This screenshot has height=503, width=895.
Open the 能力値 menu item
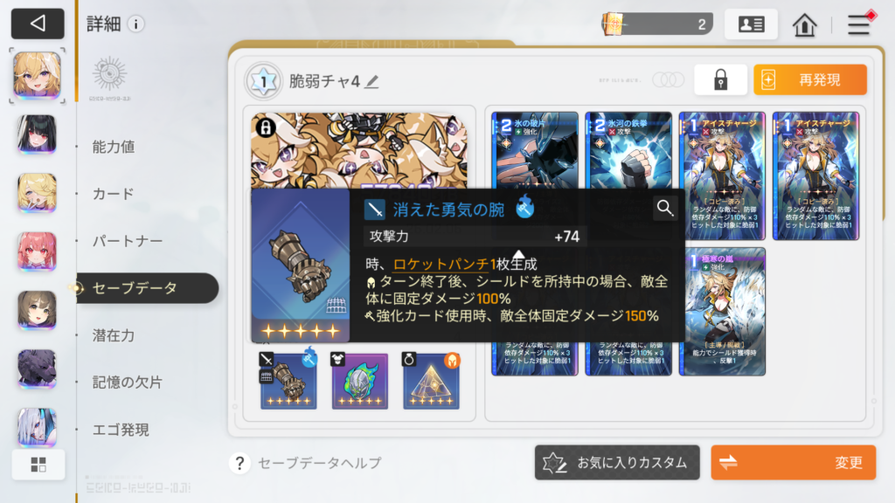click(114, 147)
